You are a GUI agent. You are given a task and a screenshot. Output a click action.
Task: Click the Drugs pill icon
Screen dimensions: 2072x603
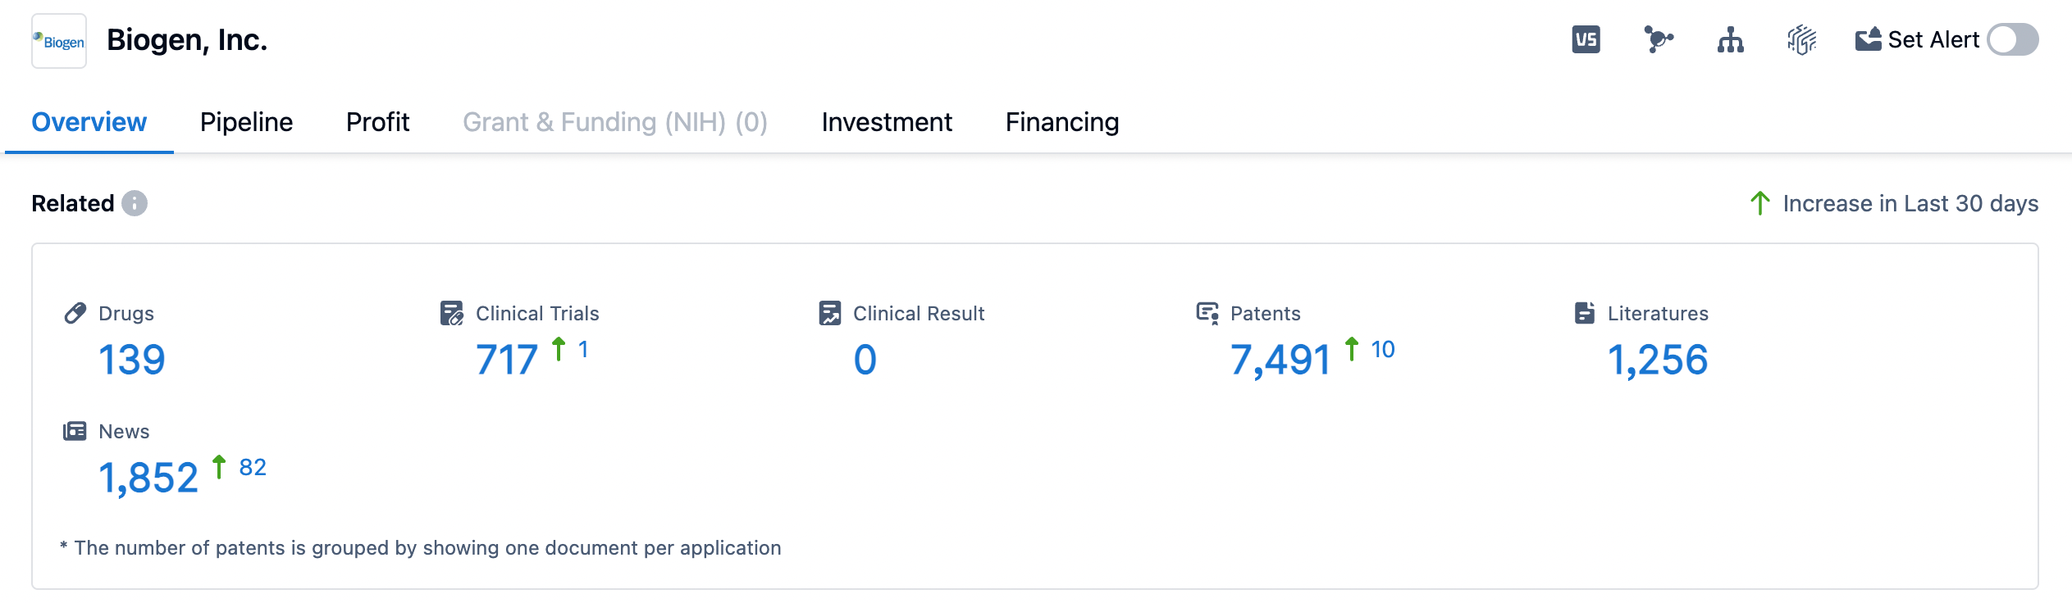75,313
